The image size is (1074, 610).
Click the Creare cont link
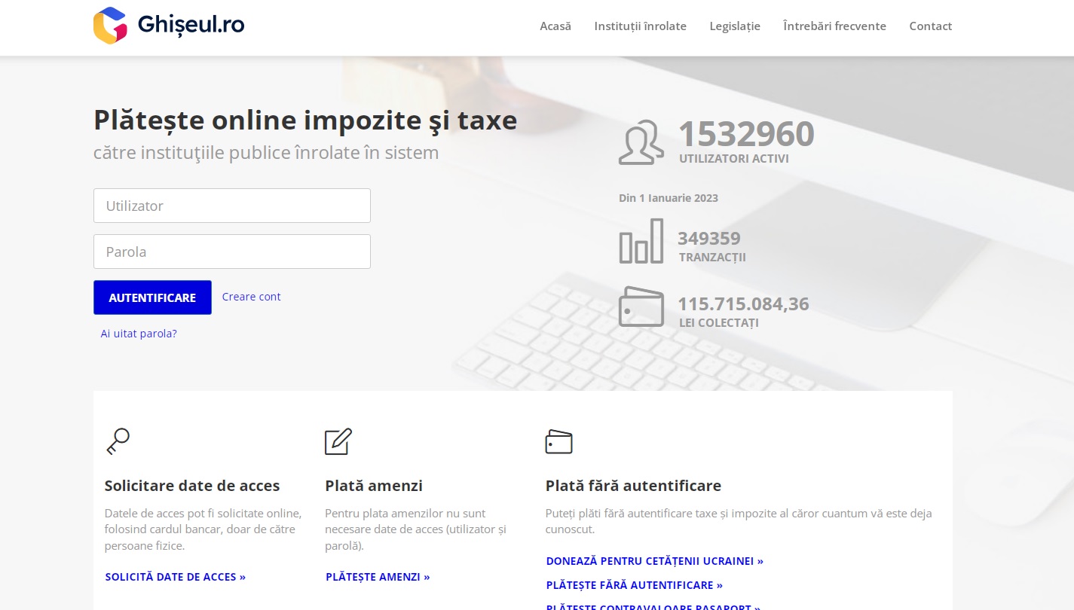[251, 297]
